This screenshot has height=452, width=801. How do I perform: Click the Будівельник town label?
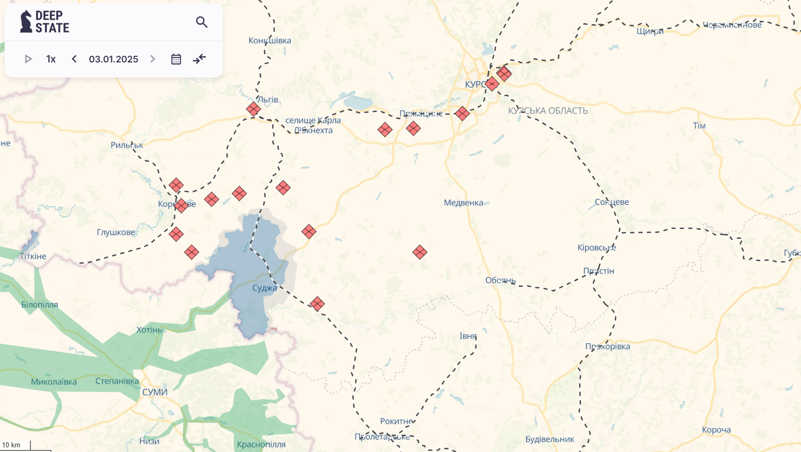point(550,439)
